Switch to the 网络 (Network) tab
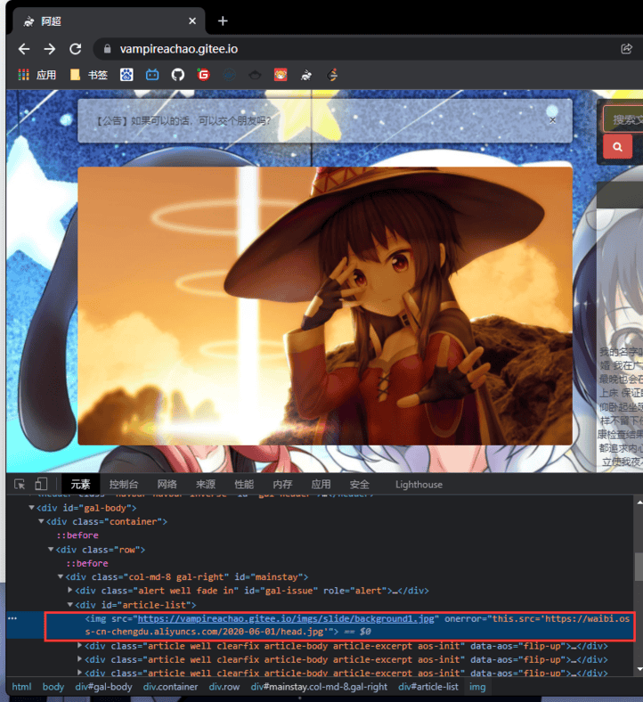This screenshot has width=643, height=702. (x=167, y=484)
